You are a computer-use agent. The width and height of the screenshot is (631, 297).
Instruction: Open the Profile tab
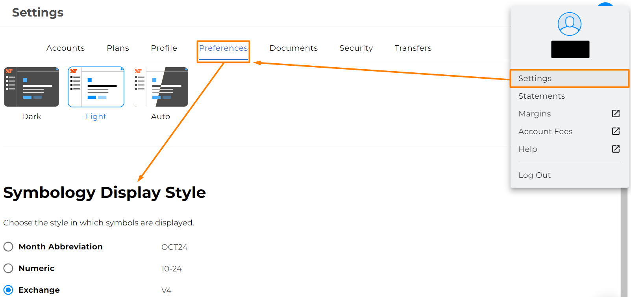tap(164, 48)
